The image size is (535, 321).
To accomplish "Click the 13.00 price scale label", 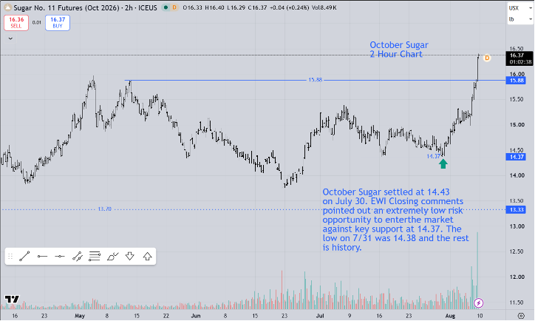I will coord(517,226).
